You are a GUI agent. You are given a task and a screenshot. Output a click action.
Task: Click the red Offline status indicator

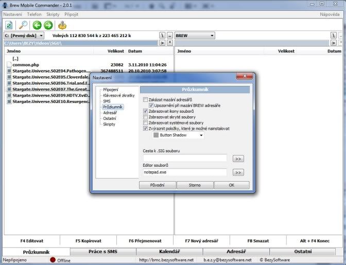click(x=53, y=260)
